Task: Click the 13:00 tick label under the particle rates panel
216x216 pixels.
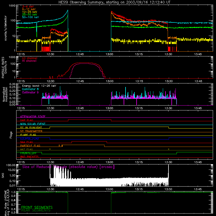Action: click(x=110, y=81)
